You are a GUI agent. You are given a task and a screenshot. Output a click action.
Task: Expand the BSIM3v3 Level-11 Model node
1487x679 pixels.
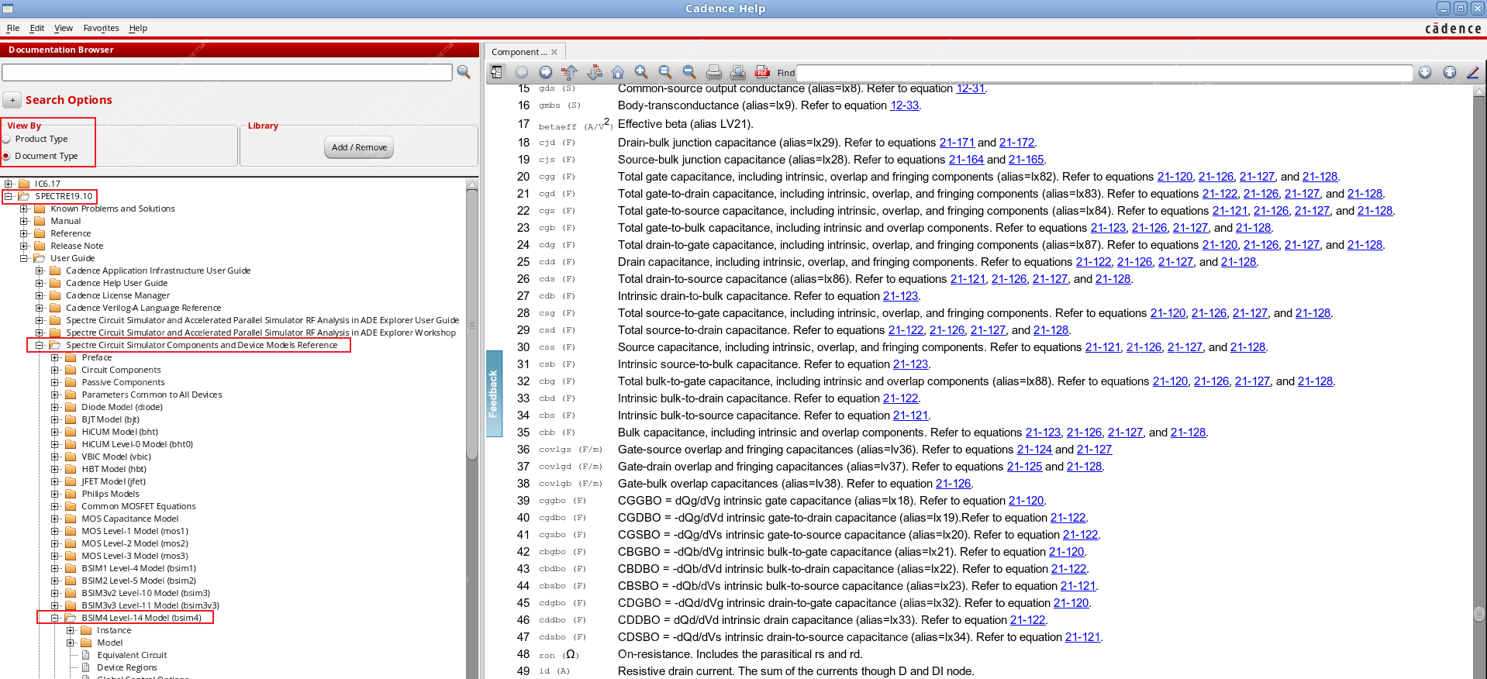(55, 605)
